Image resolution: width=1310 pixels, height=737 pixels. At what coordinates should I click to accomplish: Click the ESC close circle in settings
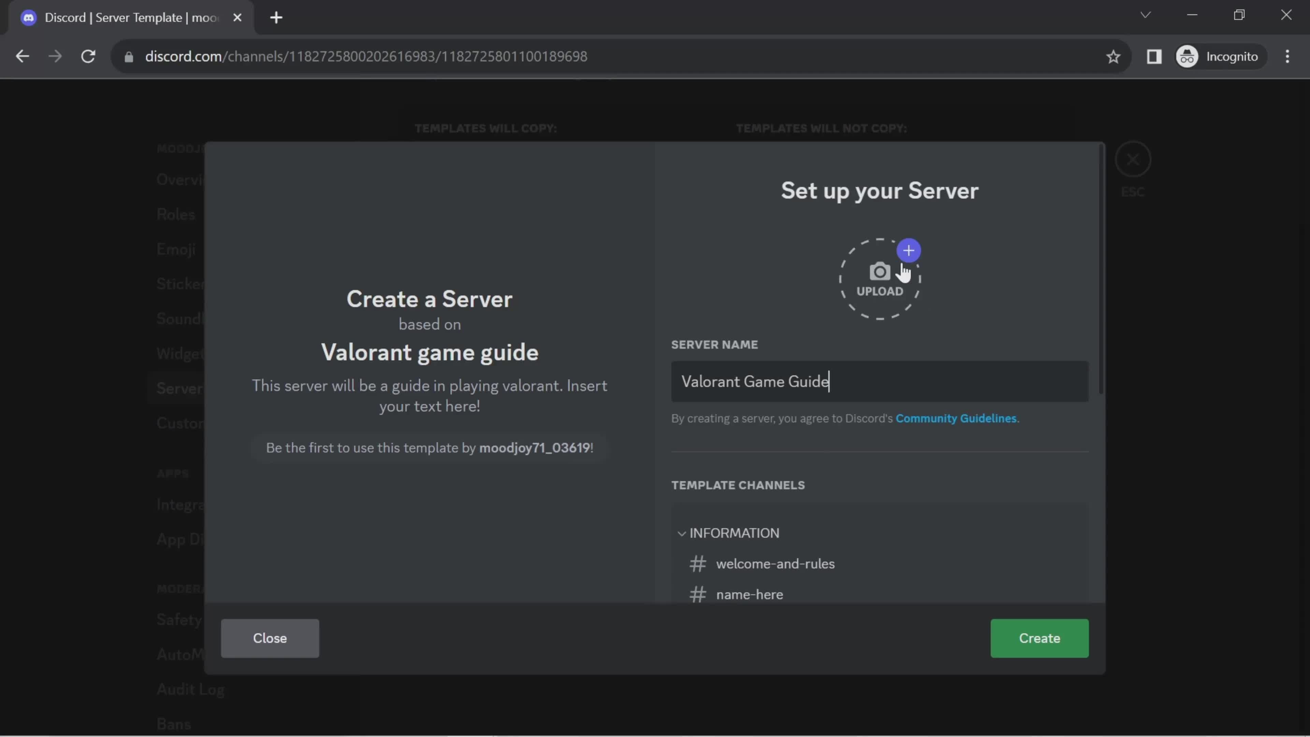click(1133, 160)
